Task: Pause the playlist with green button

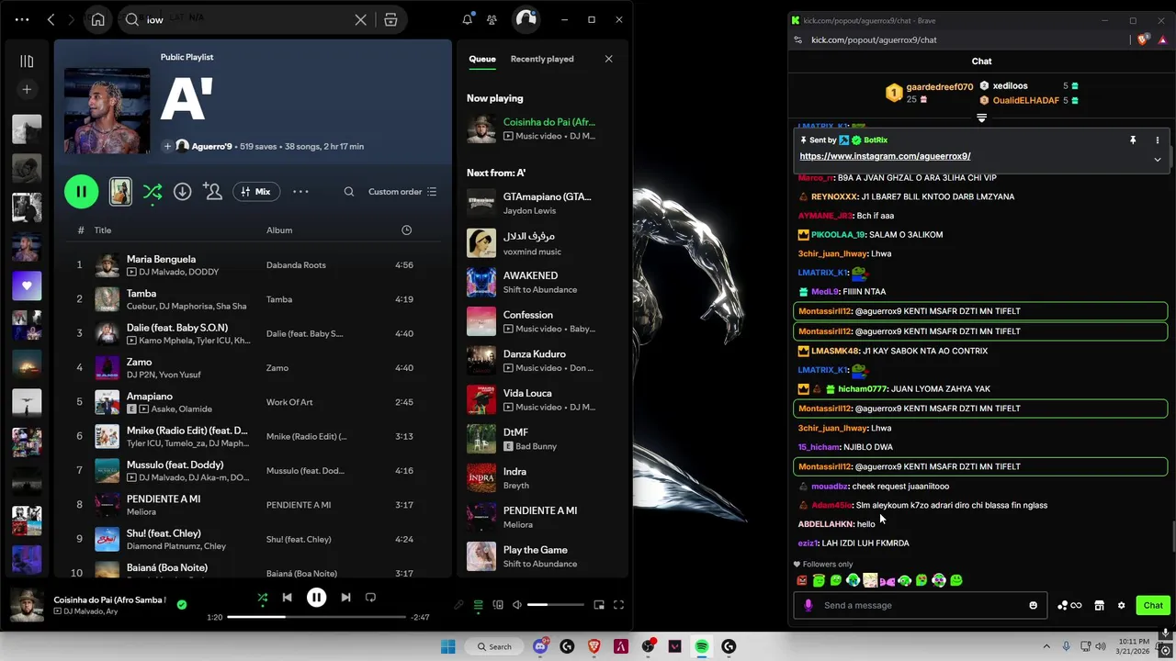Action: (x=82, y=192)
